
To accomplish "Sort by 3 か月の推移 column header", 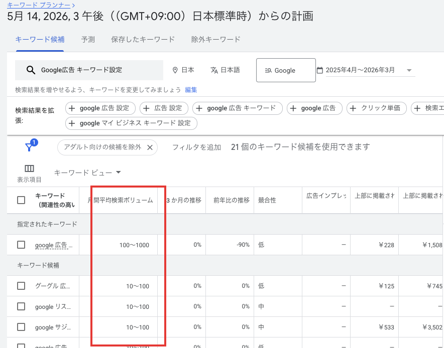I will tap(184, 200).
